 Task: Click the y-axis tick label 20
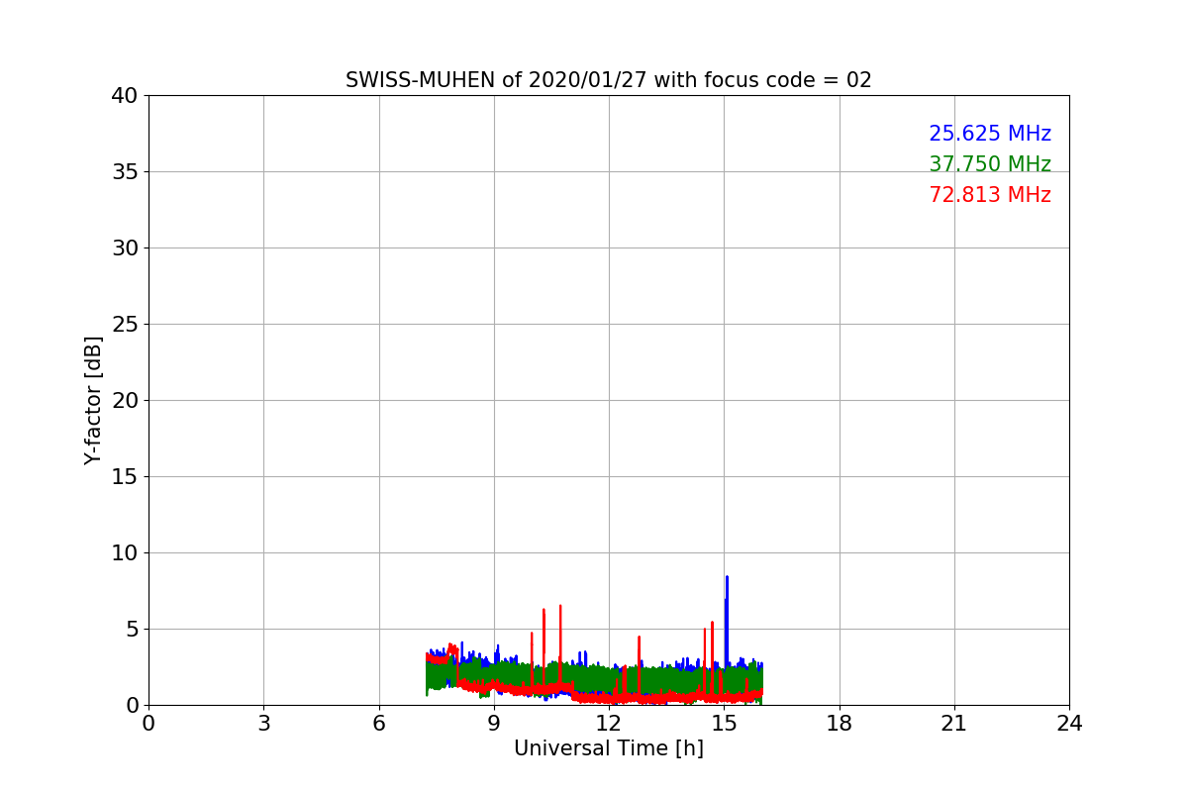point(125,401)
